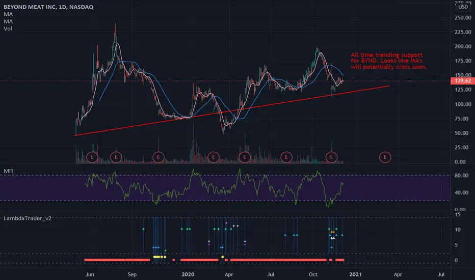
Task: Open the USD currency selector
Action: point(463,7)
